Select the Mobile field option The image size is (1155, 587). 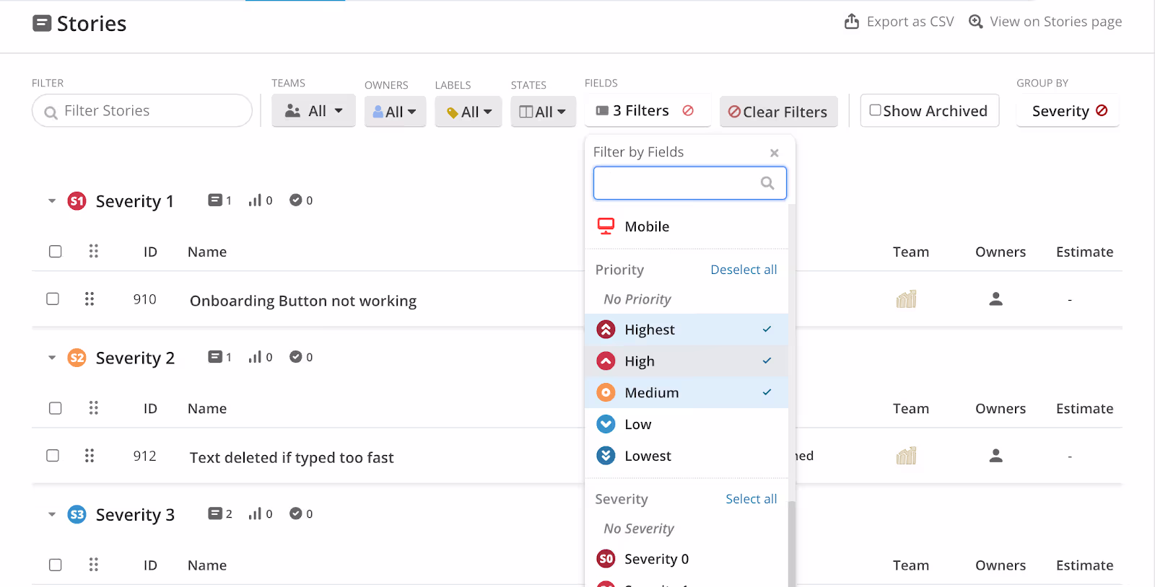coord(686,226)
